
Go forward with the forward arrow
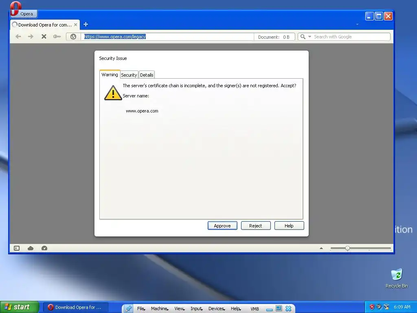click(x=31, y=36)
